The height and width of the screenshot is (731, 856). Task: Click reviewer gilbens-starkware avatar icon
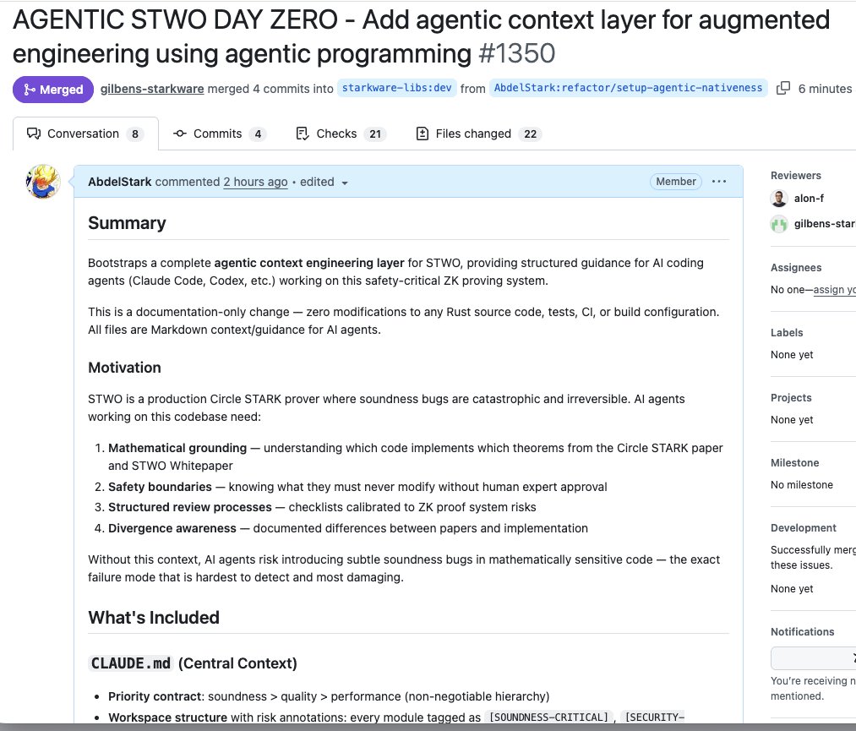point(779,224)
